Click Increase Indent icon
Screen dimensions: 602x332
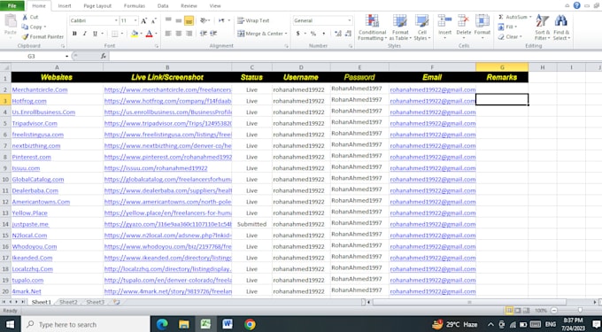213,34
